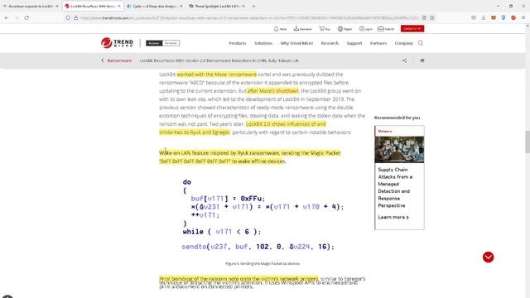This screenshot has height=298, width=530.
Task: Click the vertical page scrollbar thumb
Action: 527,142
